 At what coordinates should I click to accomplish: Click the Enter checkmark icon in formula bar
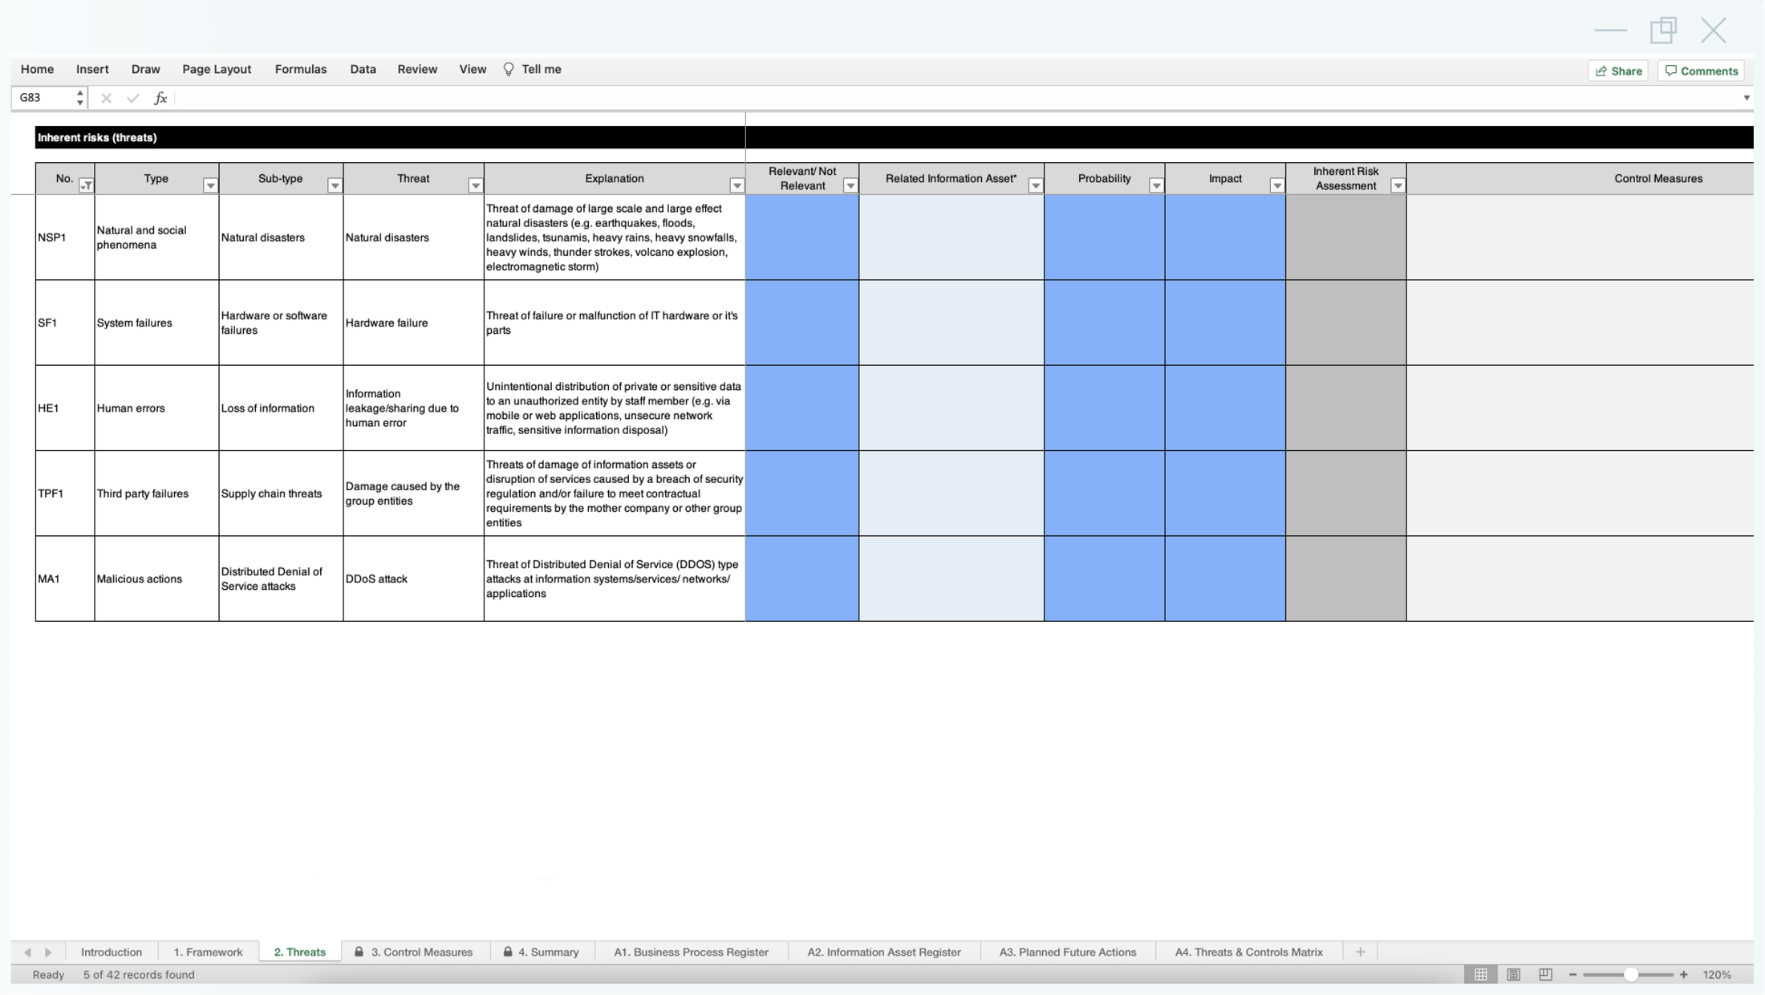click(x=132, y=97)
